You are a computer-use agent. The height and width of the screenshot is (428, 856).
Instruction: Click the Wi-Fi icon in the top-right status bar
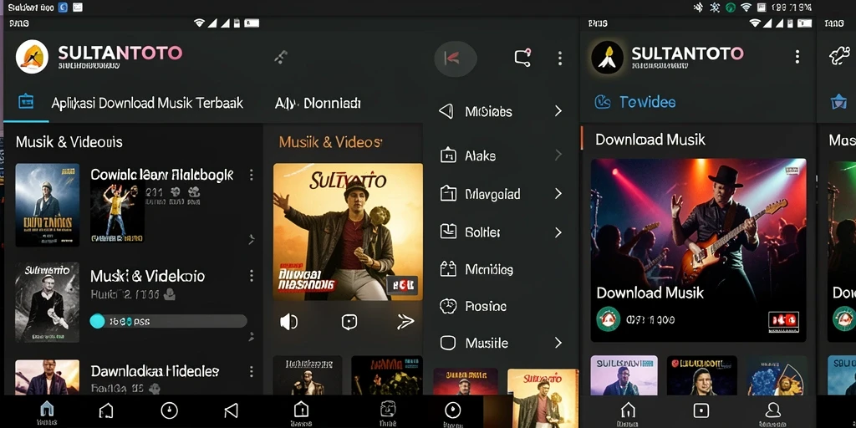click(x=746, y=7)
